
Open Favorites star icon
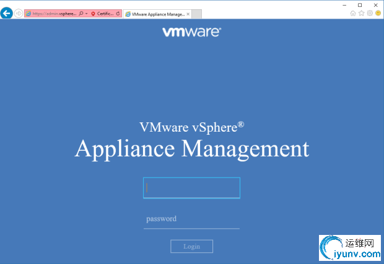(362, 13)
